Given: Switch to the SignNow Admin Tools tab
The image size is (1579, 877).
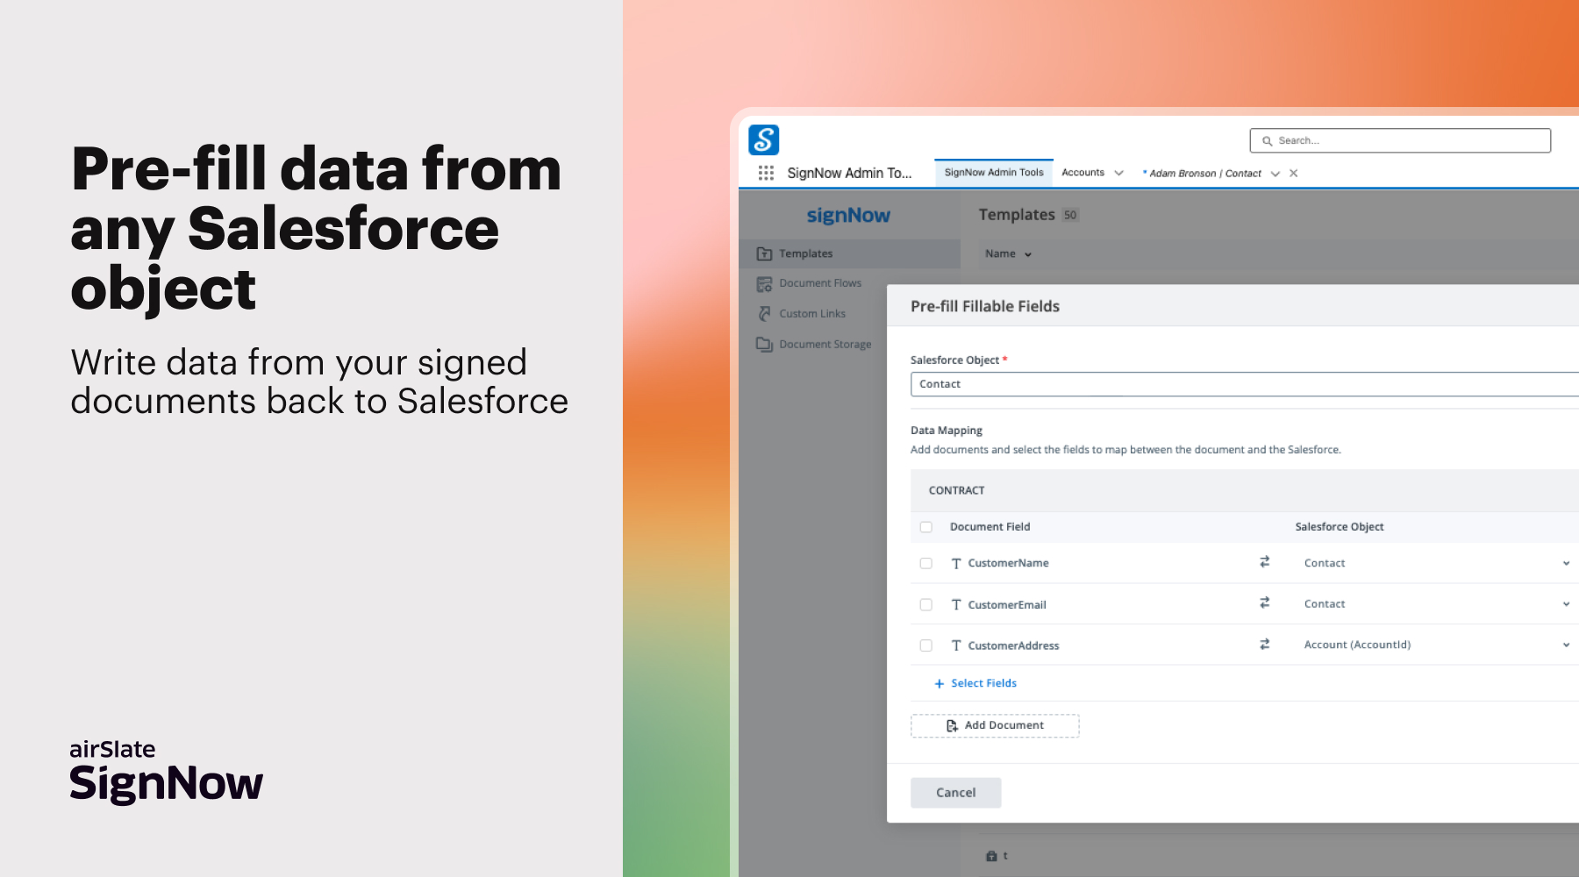Looking at the screenshot, I should click(x=993, y=173).
